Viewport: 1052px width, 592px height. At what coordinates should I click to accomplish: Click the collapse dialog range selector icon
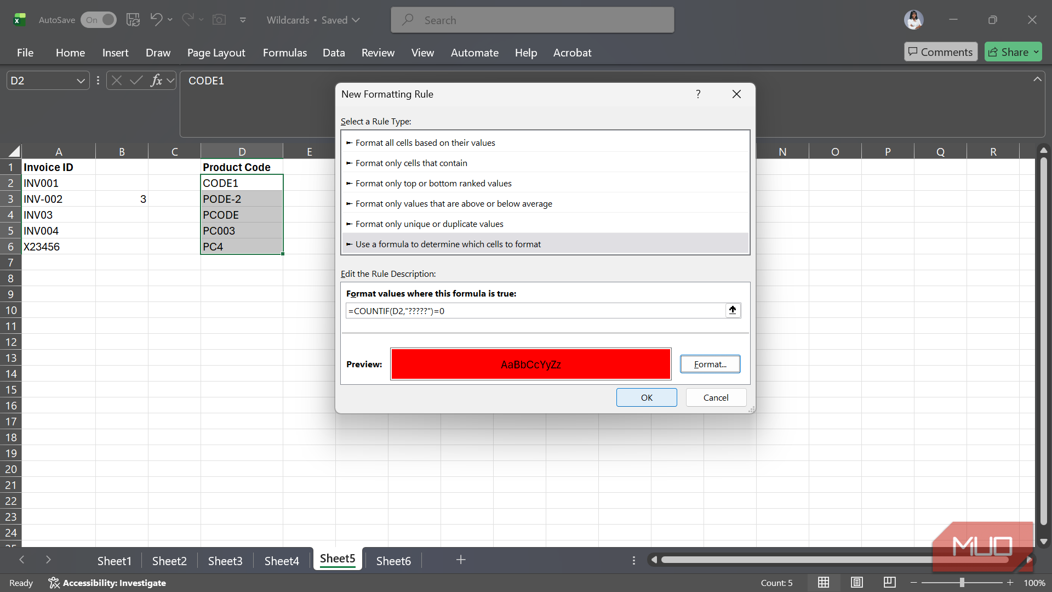click(x=733, y=310)
